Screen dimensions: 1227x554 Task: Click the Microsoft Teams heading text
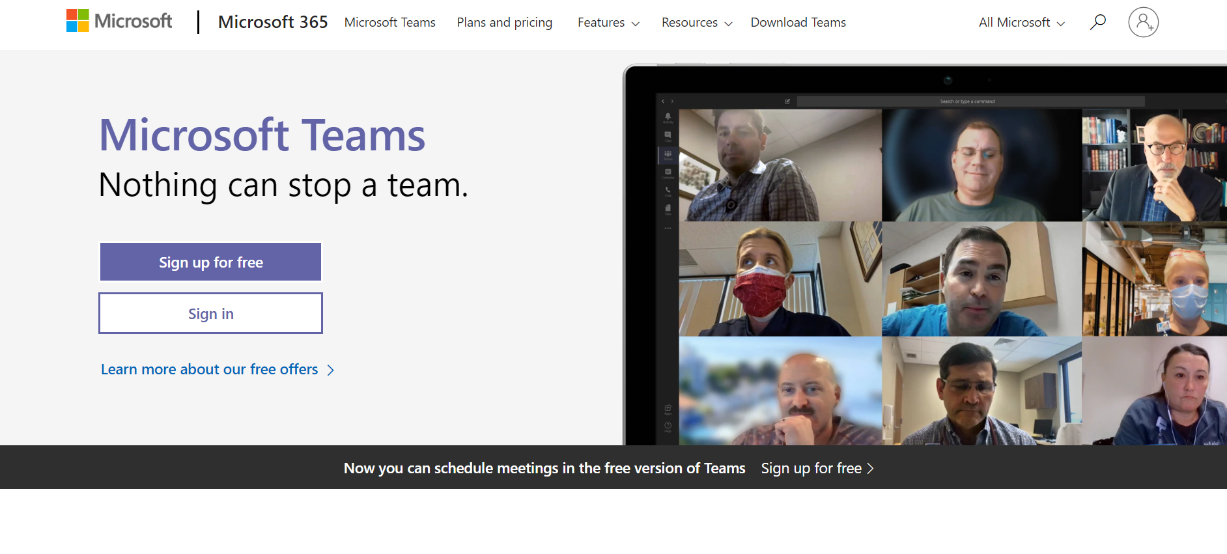(262, 135)
